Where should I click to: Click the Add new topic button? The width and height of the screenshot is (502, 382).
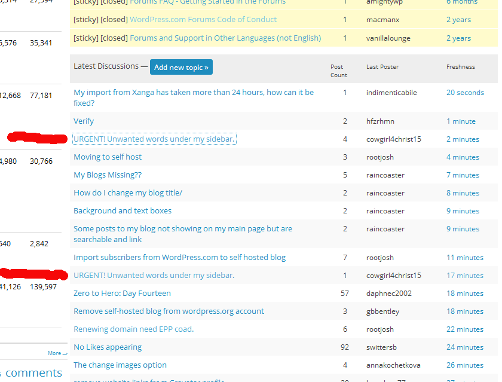[x=181, y=68]
